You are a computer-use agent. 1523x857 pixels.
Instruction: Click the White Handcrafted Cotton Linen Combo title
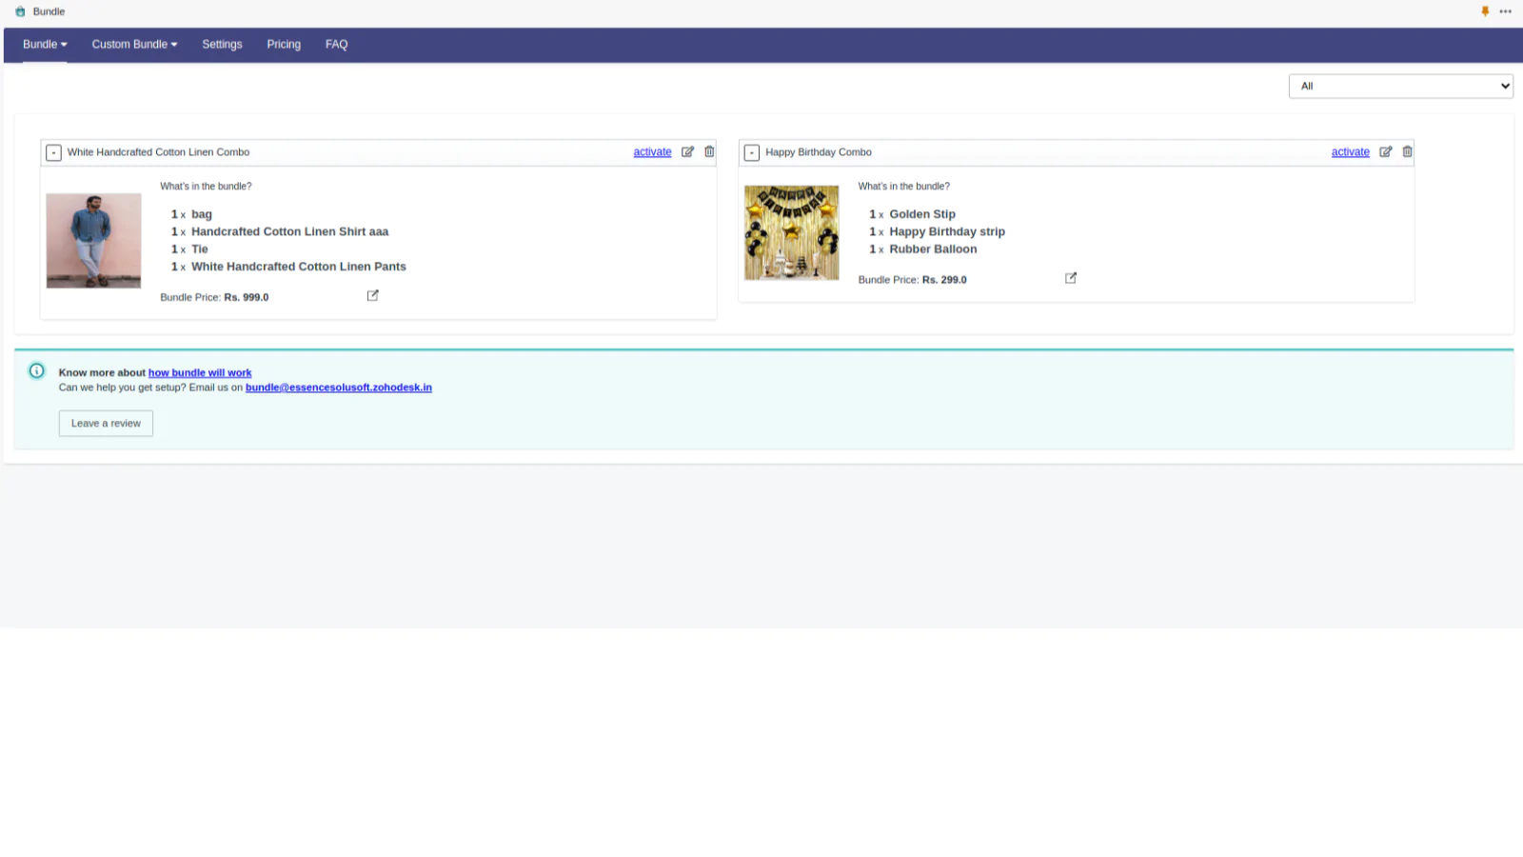pos(158,152)
